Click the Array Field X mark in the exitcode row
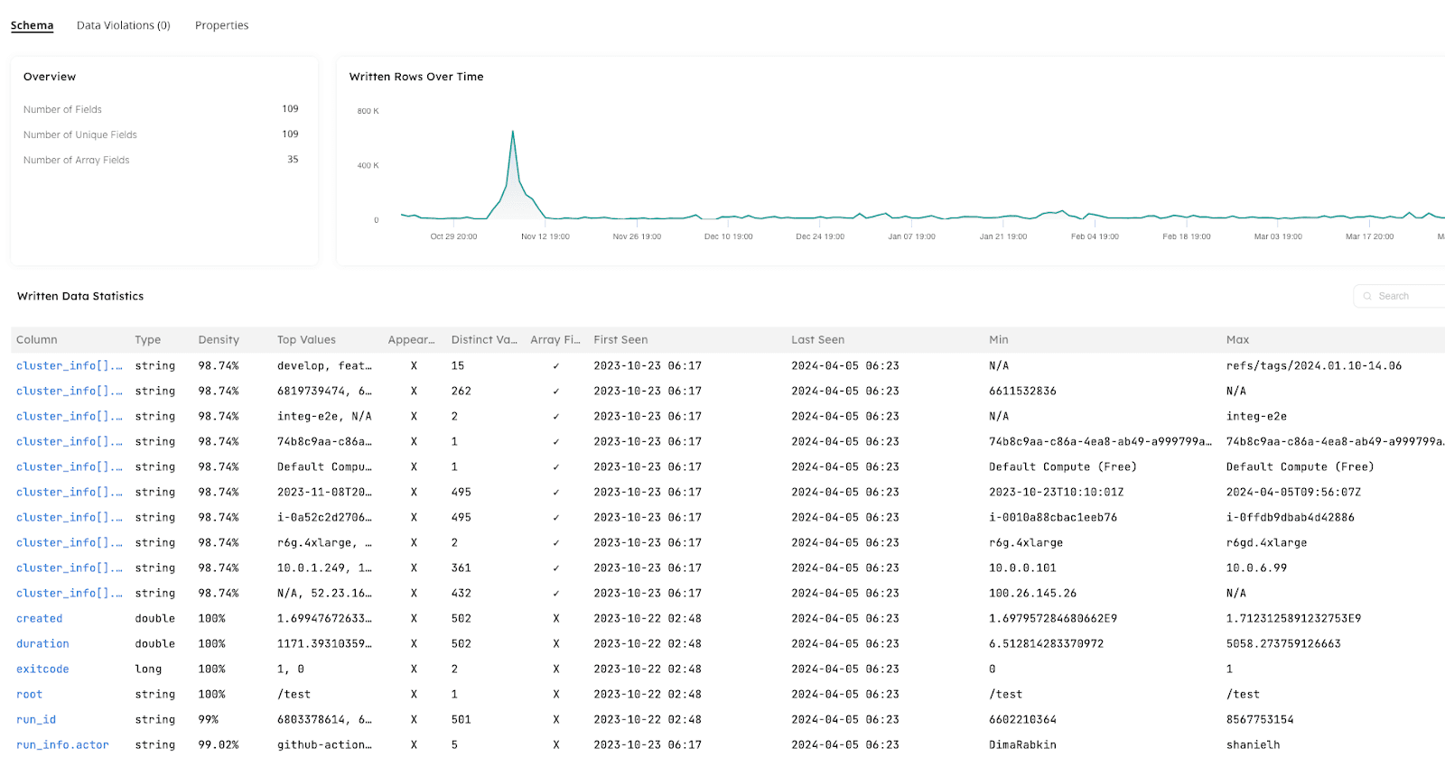The height and width of the screenshot is (766, 1445). (555, 669)
